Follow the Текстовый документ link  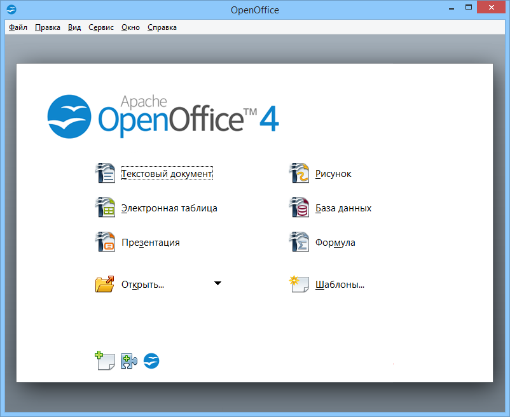[x=167, y=173]
